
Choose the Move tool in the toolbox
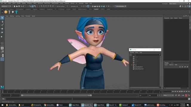click(2, 29)
